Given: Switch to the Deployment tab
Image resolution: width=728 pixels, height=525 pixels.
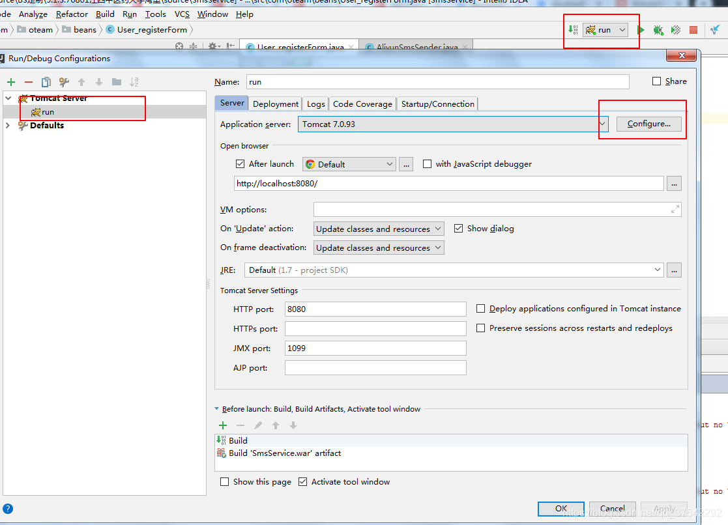Looking at the screenshot, I should (x=276, y=104).
